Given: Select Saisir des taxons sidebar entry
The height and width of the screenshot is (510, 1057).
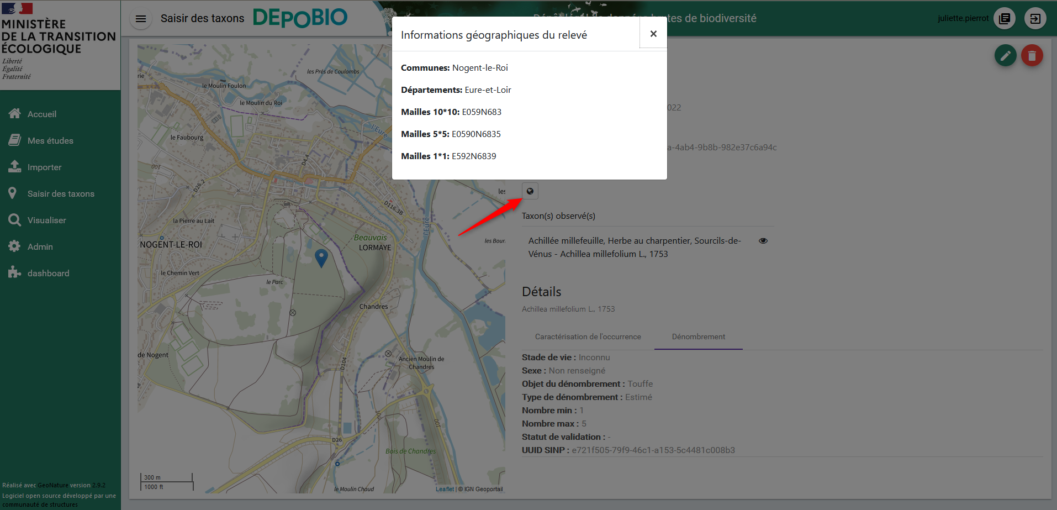Looking at the screenshot, I should (60, 193).
